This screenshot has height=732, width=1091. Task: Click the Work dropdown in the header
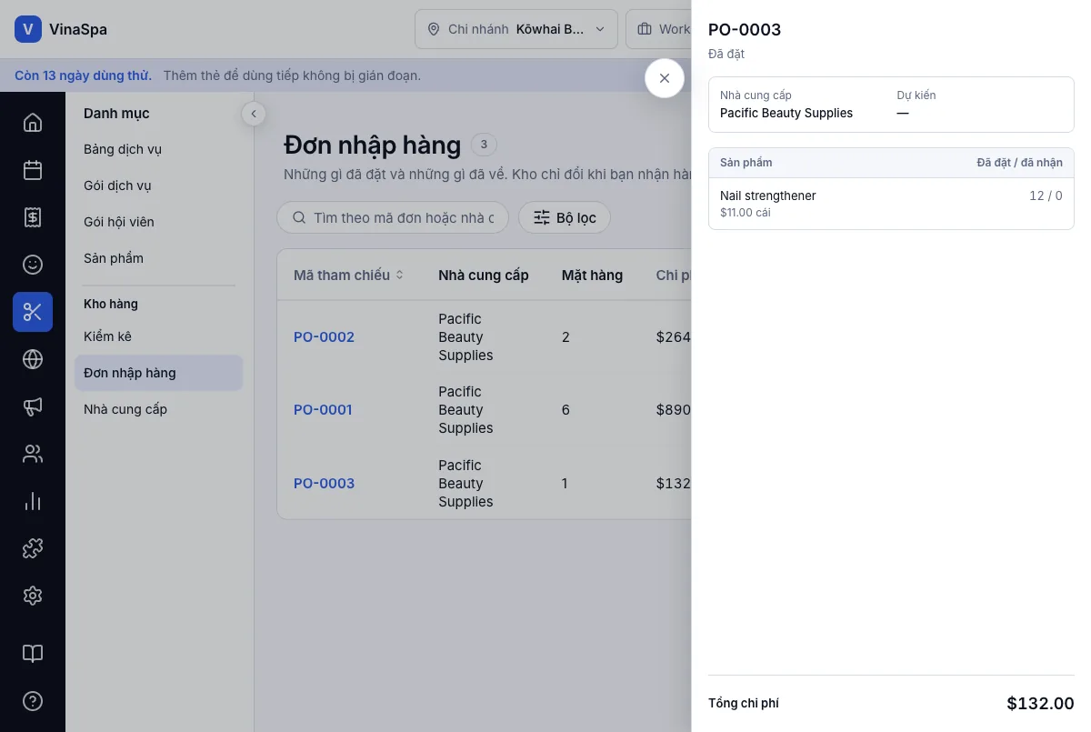pos(659,29)
